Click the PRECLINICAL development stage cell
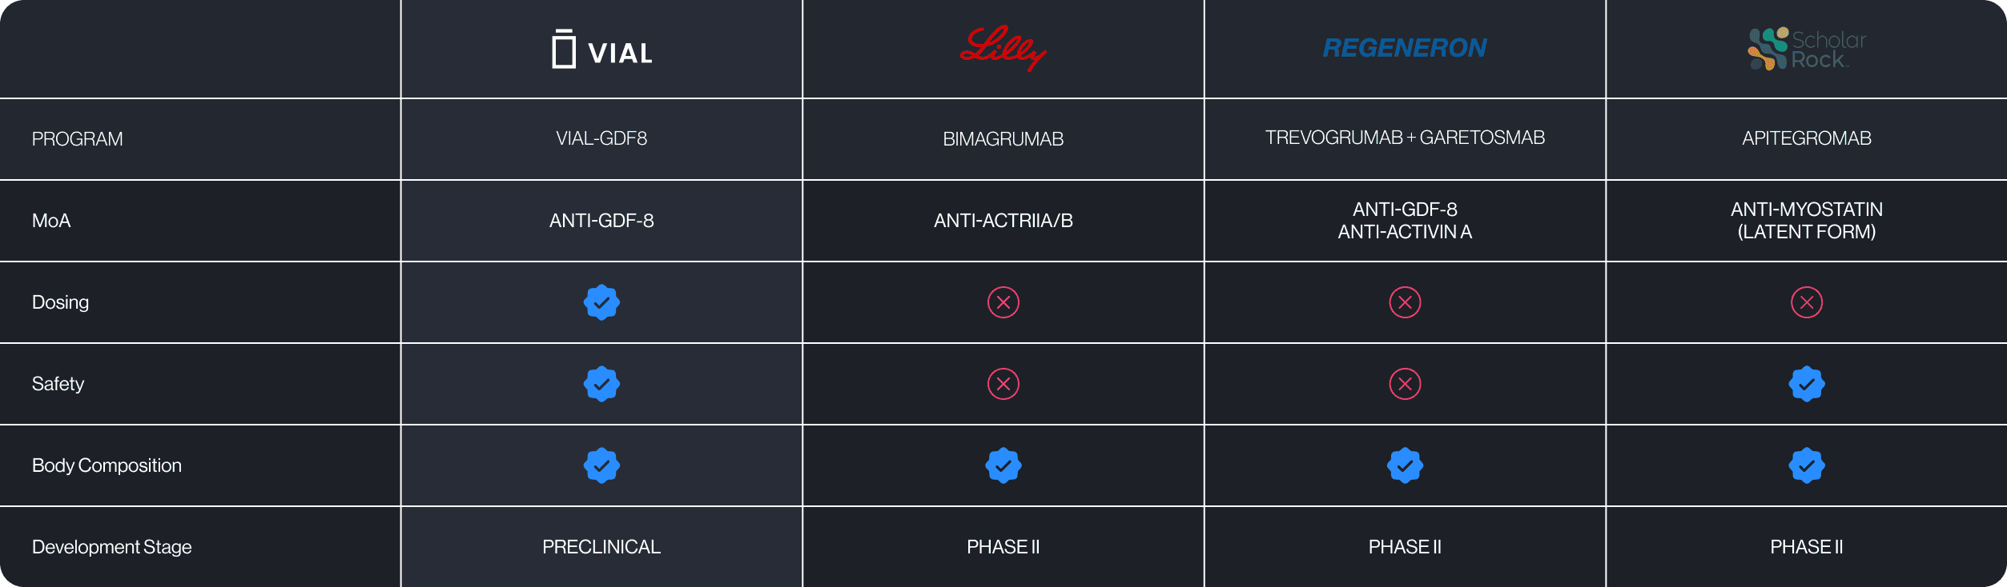The image size is (2007, 587). tap(601, 547)
